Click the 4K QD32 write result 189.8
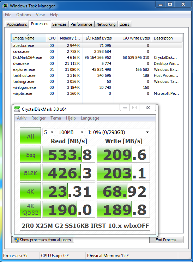The image size is (193, 262). [123, 209]
